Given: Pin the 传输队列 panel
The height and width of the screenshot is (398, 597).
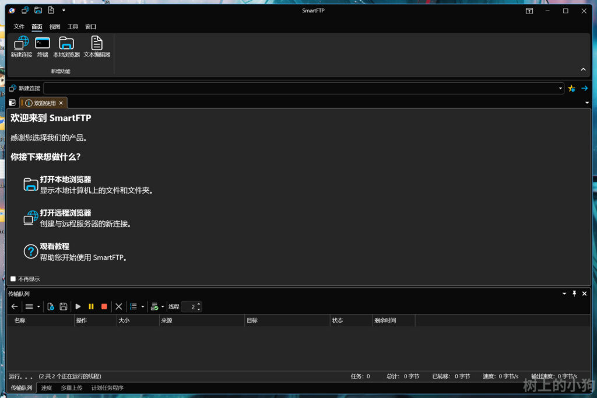Looking at the screenshot, I should (574, 294).
